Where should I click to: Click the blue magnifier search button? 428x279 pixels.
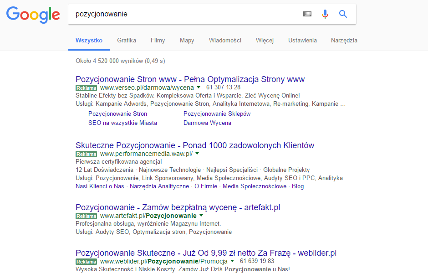343,14
